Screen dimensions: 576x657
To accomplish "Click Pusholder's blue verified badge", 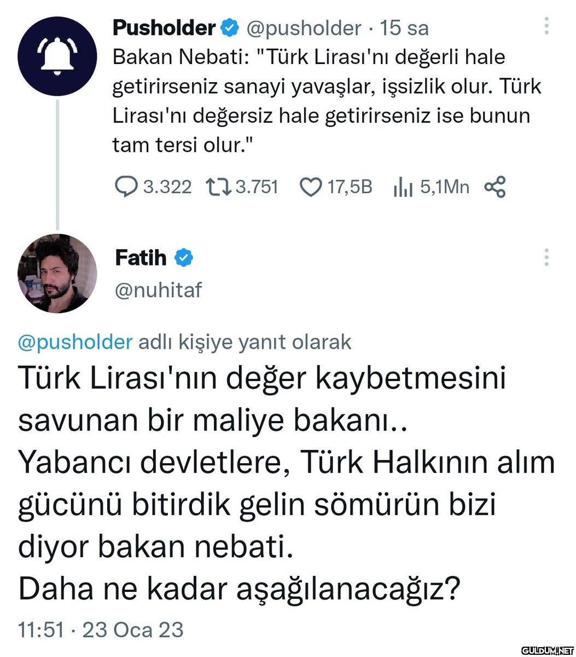I will (229, 28).
